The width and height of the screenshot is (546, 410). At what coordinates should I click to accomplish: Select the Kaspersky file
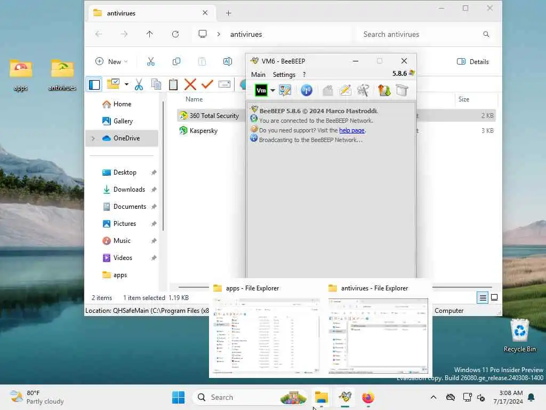click(198, 131)
